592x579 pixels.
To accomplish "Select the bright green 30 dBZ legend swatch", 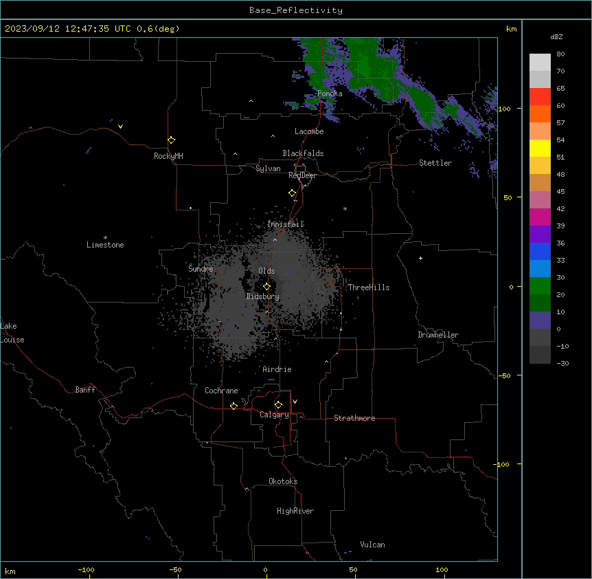I will 540,286.
